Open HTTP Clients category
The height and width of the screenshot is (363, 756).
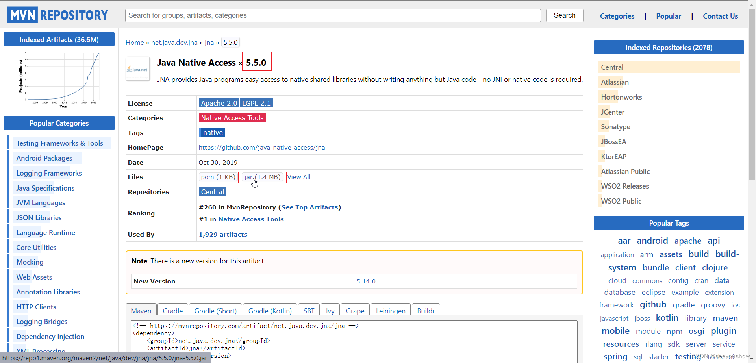[36, 307]
